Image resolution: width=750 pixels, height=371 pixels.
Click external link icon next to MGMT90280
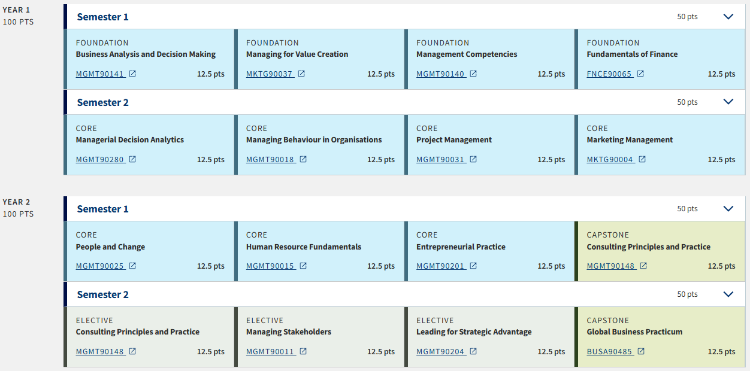point(132,160)
